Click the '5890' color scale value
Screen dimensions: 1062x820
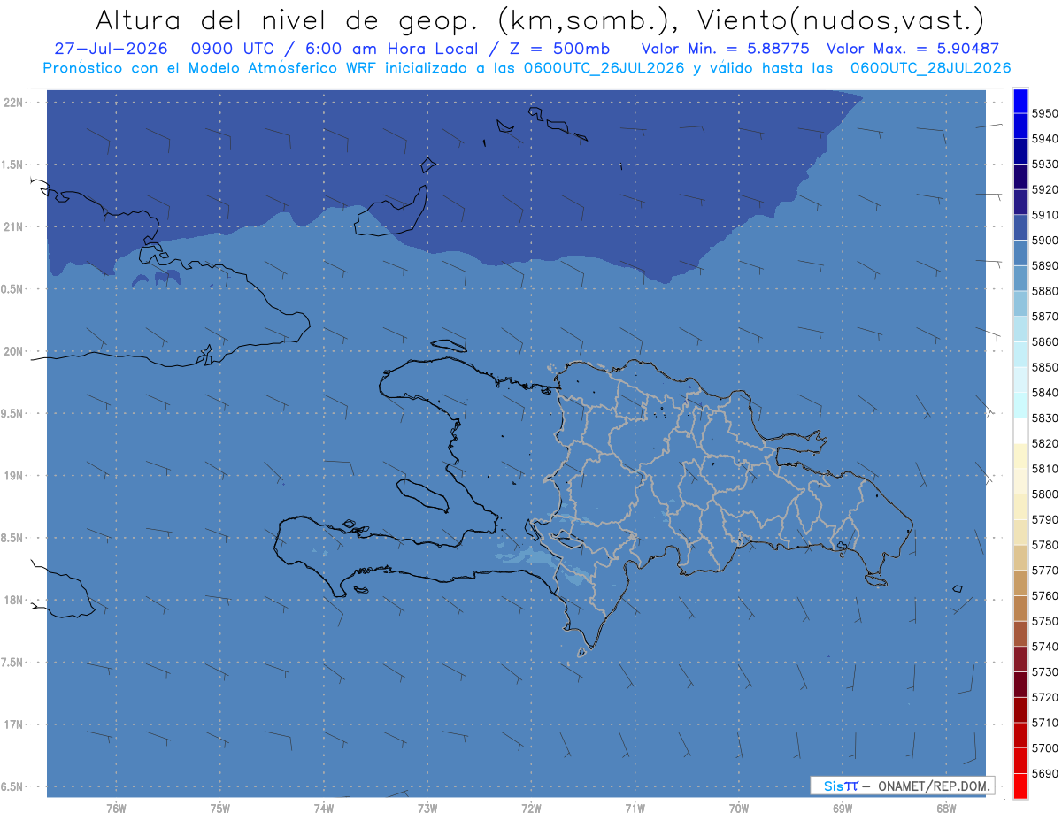coord(1045,265)
